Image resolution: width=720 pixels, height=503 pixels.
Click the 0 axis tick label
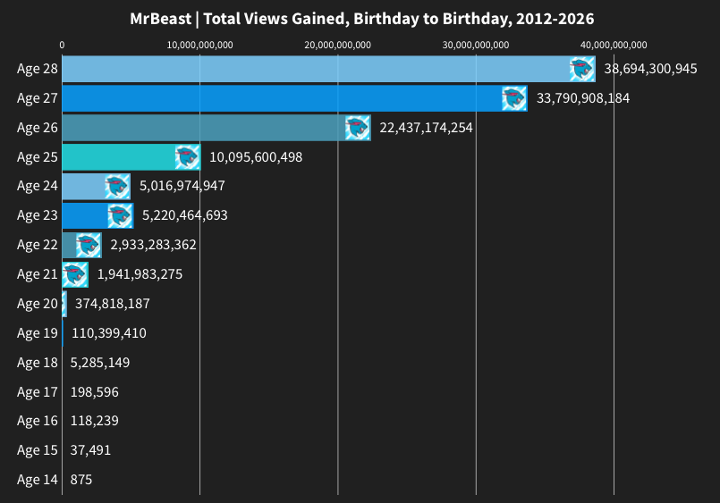point(62,45)
